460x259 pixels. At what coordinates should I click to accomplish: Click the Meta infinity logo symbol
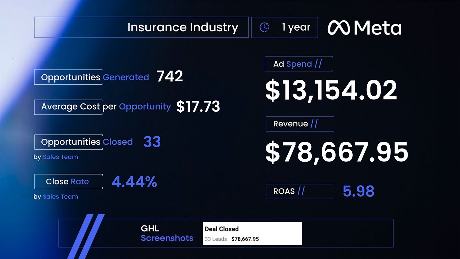click(x=339, y=28)
